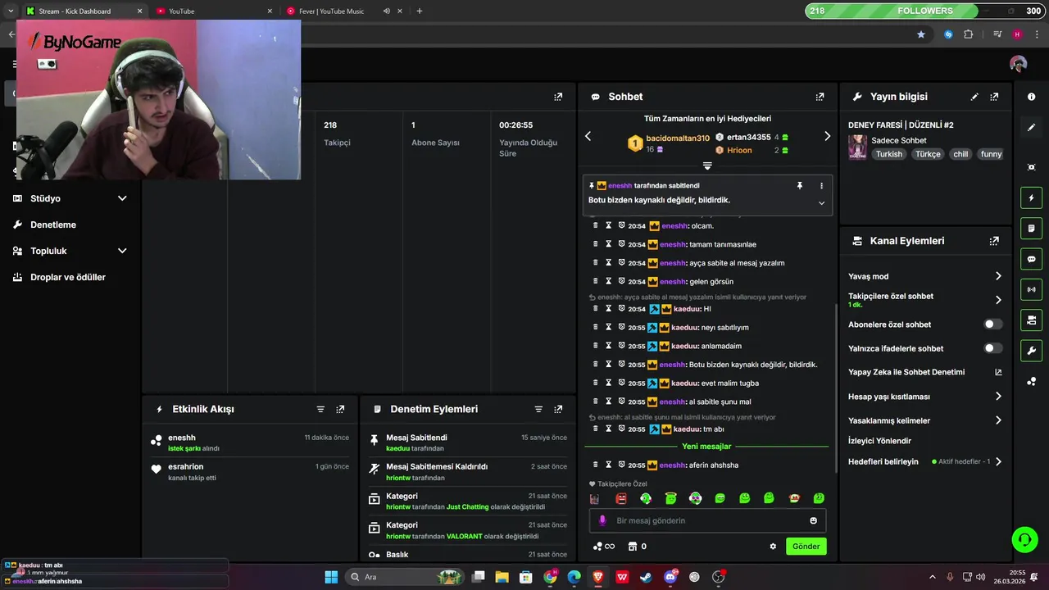Click the Turkish tag chip

coord(888,154)
